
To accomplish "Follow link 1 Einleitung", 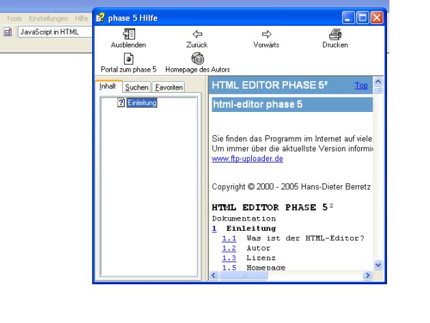I will click(214, 228).
